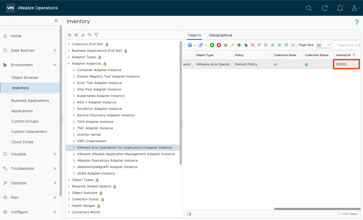Toggle column chooser icon at grid bottom

[189, 214]
